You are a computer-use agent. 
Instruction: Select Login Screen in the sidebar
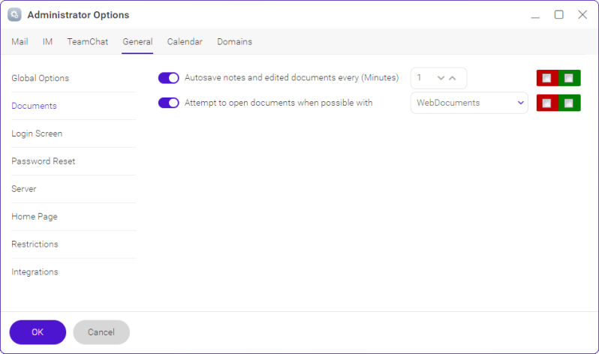(x=37, y=133)
